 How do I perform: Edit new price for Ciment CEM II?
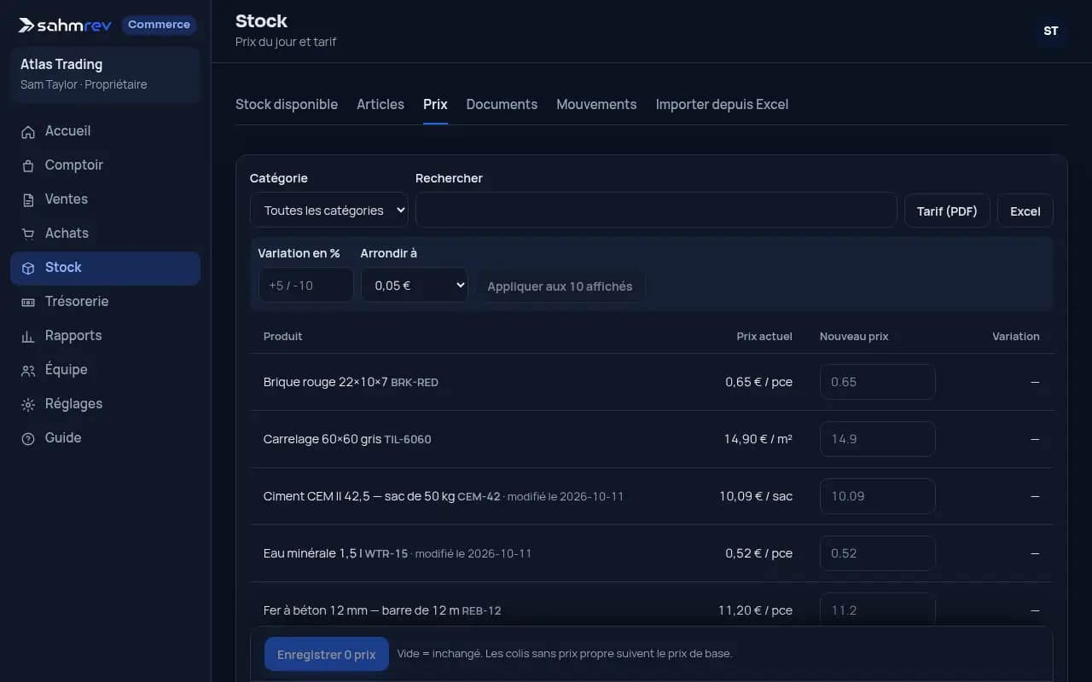[x=878, y=496]
